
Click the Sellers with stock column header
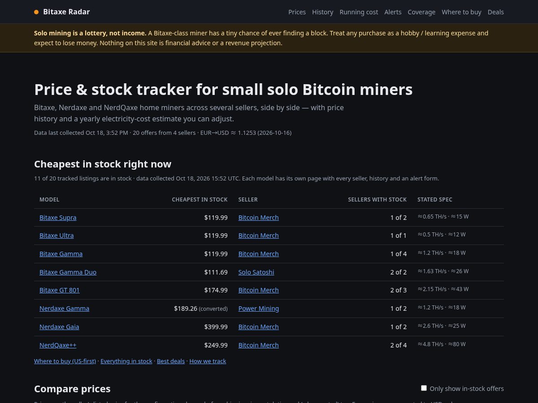[377, 200]
